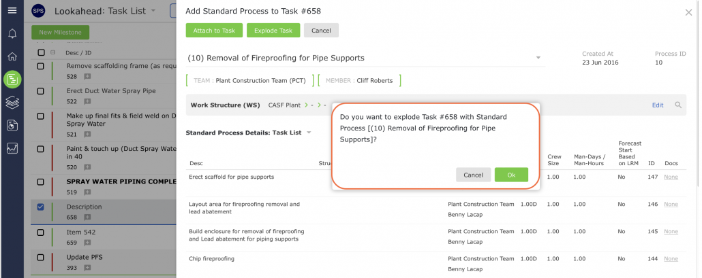Confirm exploding the task with Ok
702x278 pixels.
(x=511, y=175)
